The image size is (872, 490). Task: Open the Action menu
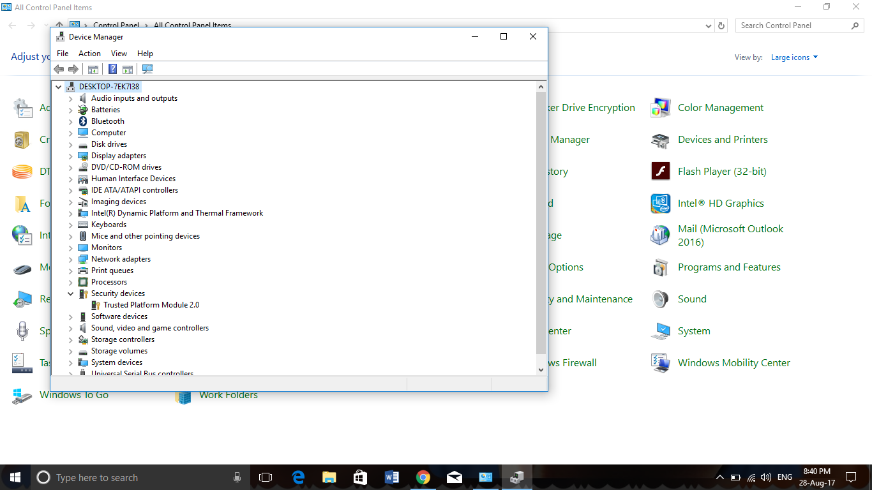click(x=89, y=53)
